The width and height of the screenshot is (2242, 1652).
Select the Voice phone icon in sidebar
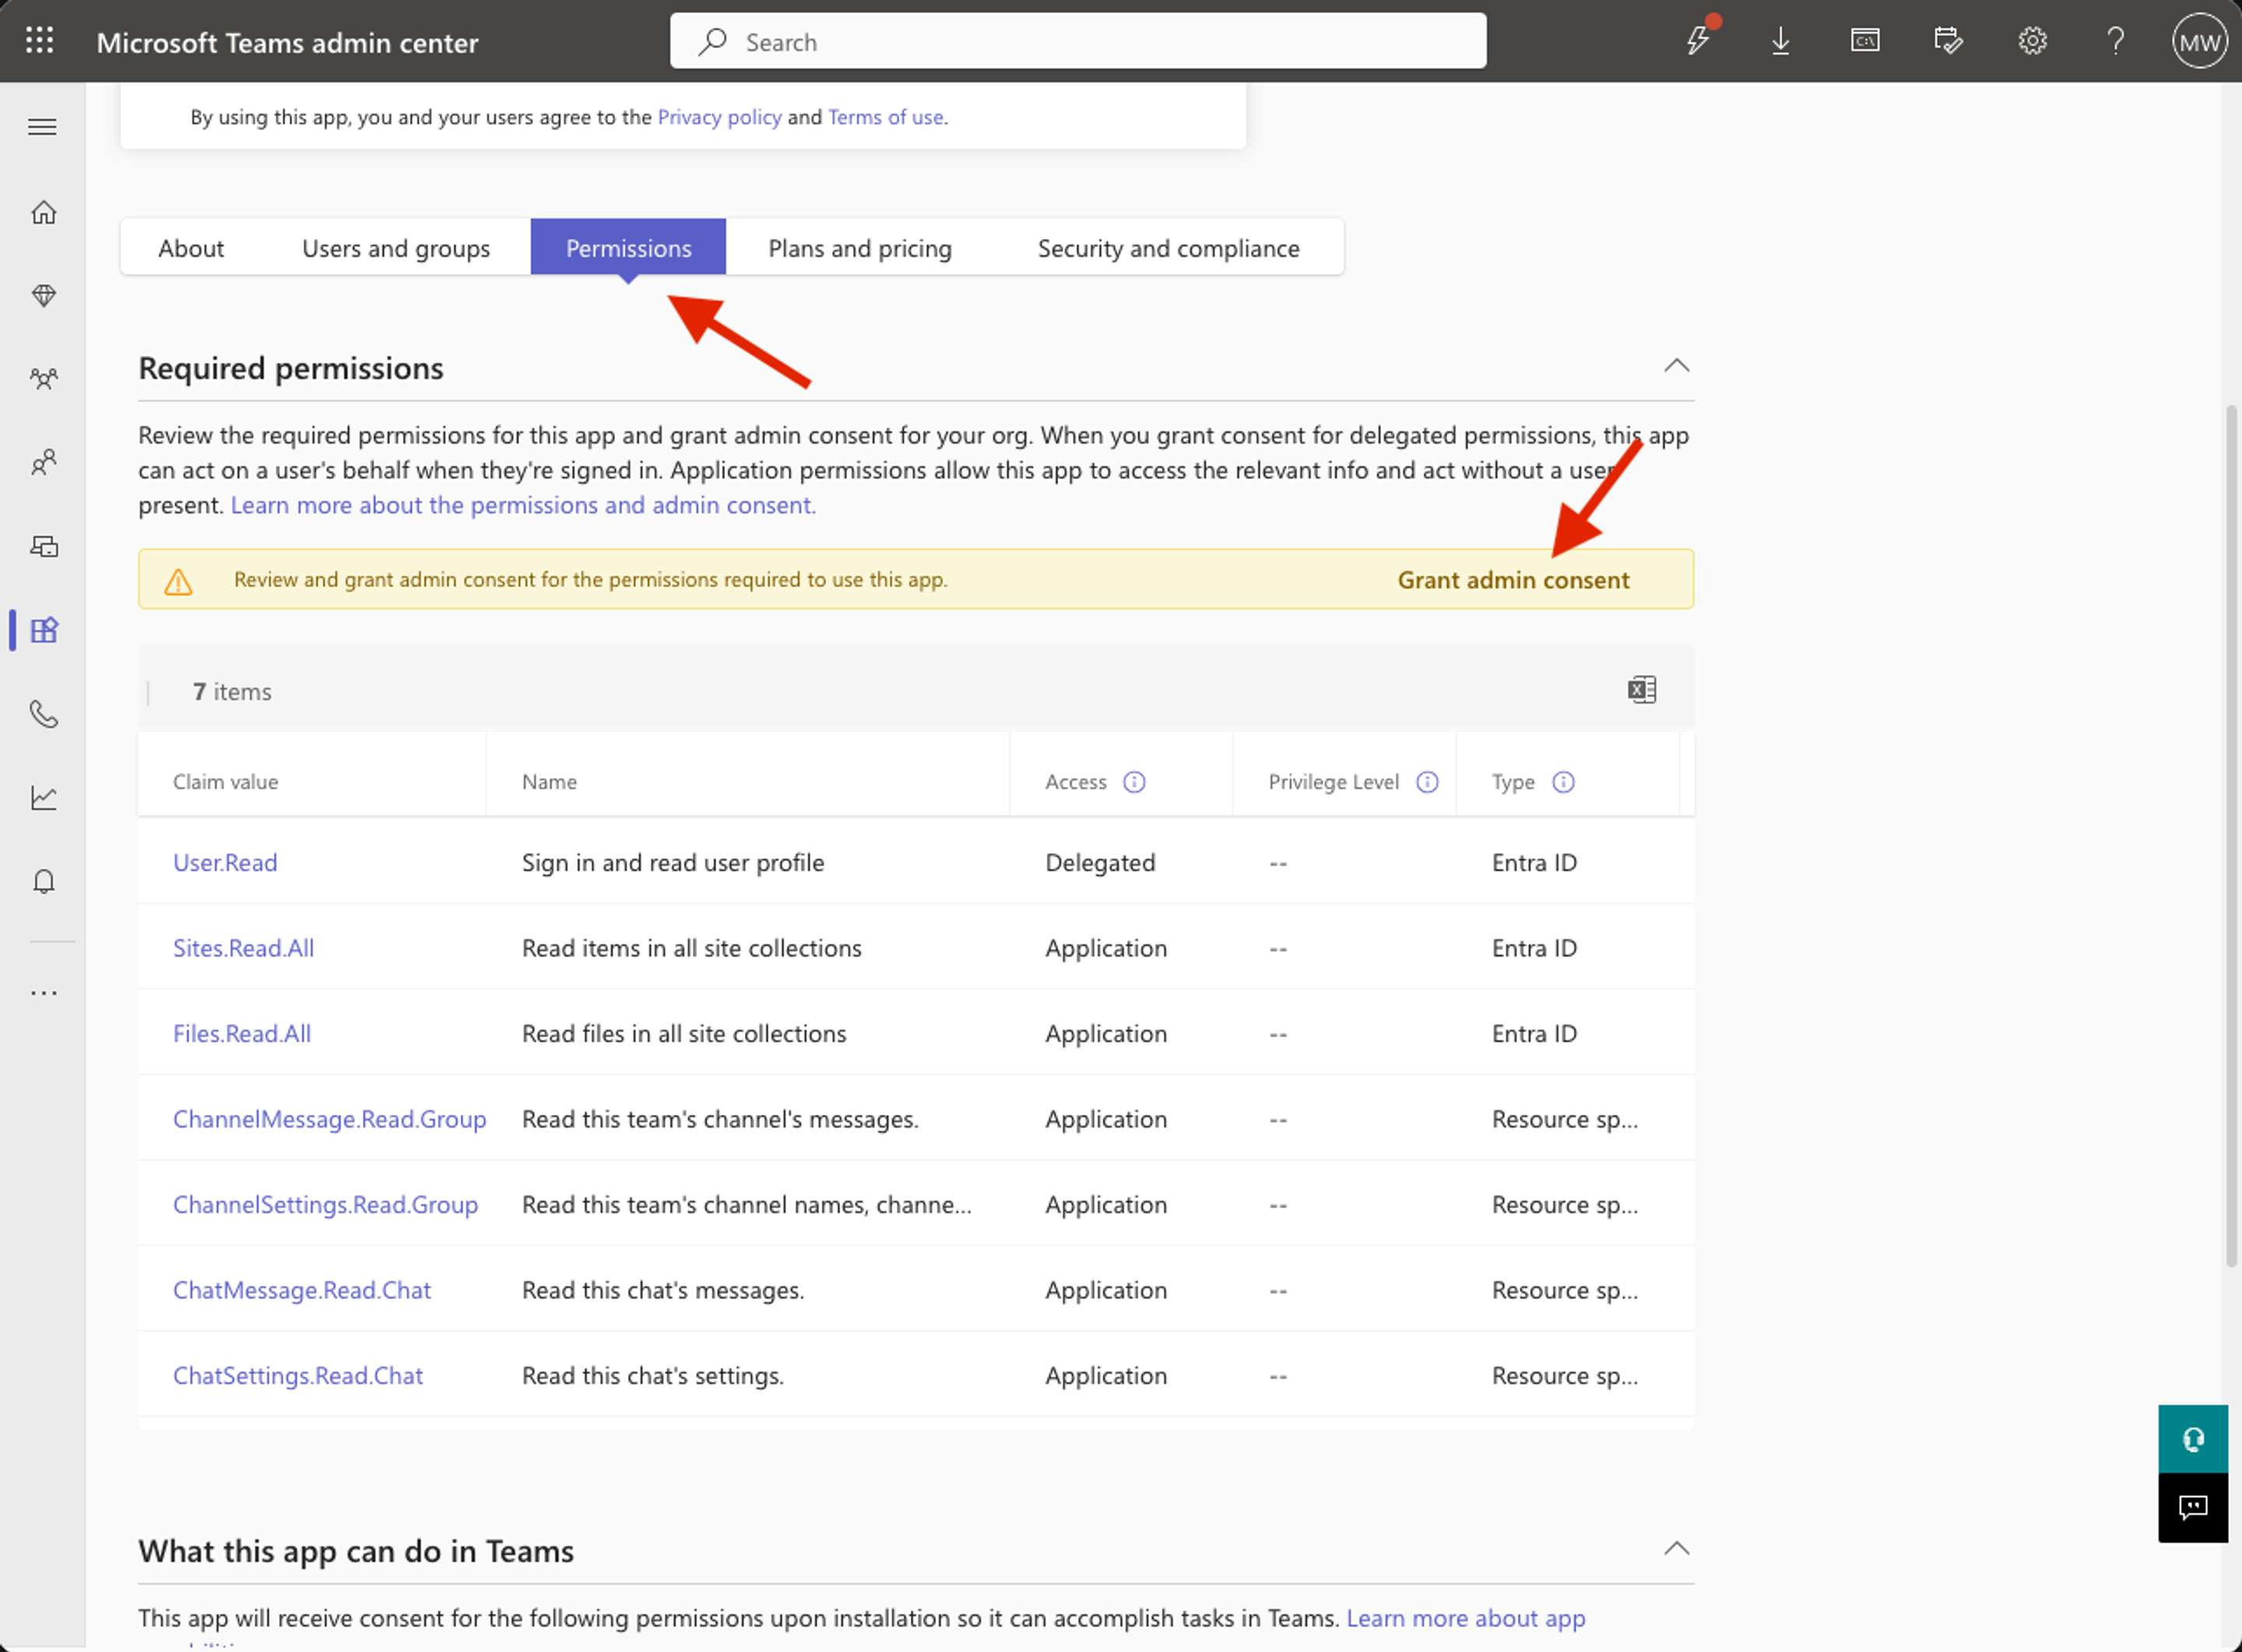tap(44, 714)
